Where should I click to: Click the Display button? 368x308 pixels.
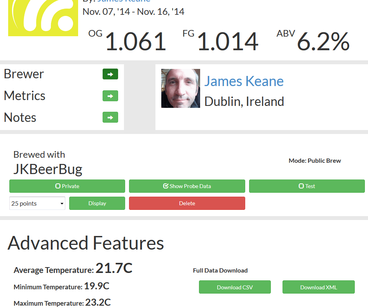coord(97,203)
